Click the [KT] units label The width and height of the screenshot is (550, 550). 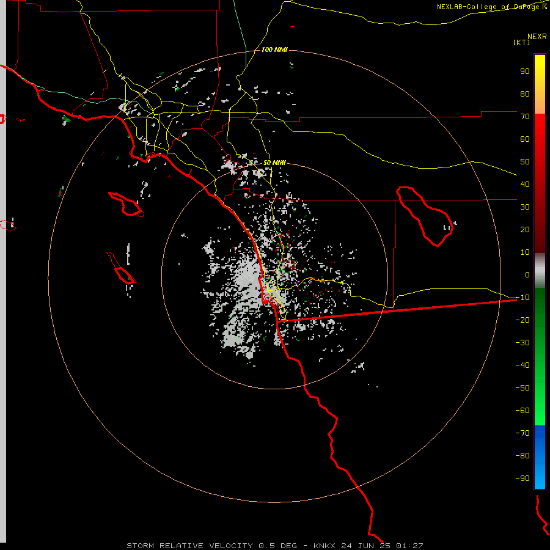point(521,42)
